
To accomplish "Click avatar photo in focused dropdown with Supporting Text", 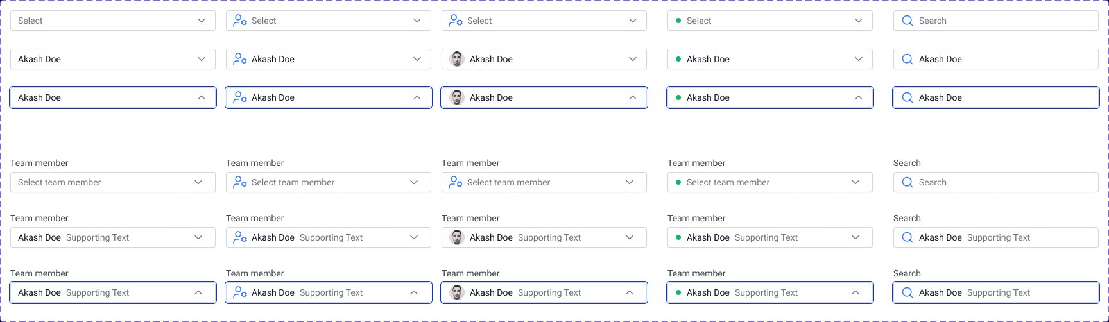I will (x=456, y=292).
